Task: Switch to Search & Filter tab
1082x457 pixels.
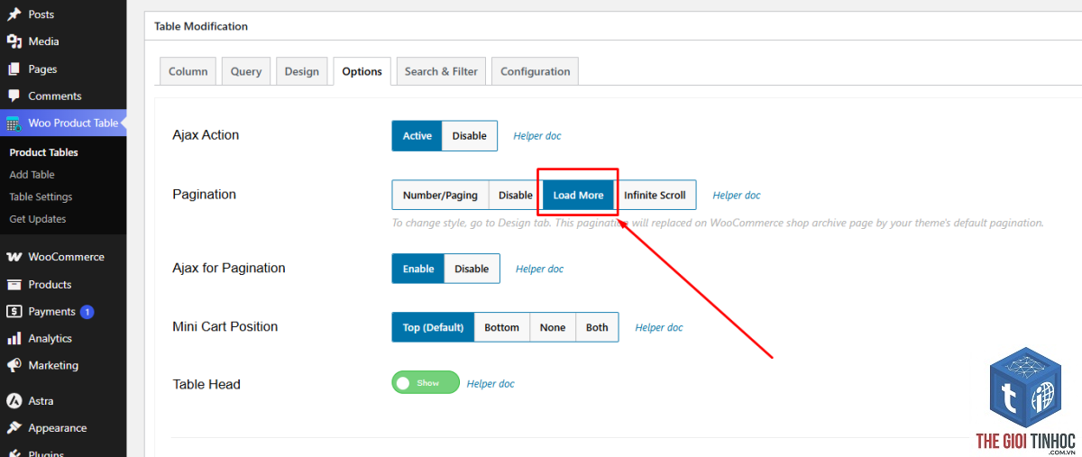Action: click(441, 71)
